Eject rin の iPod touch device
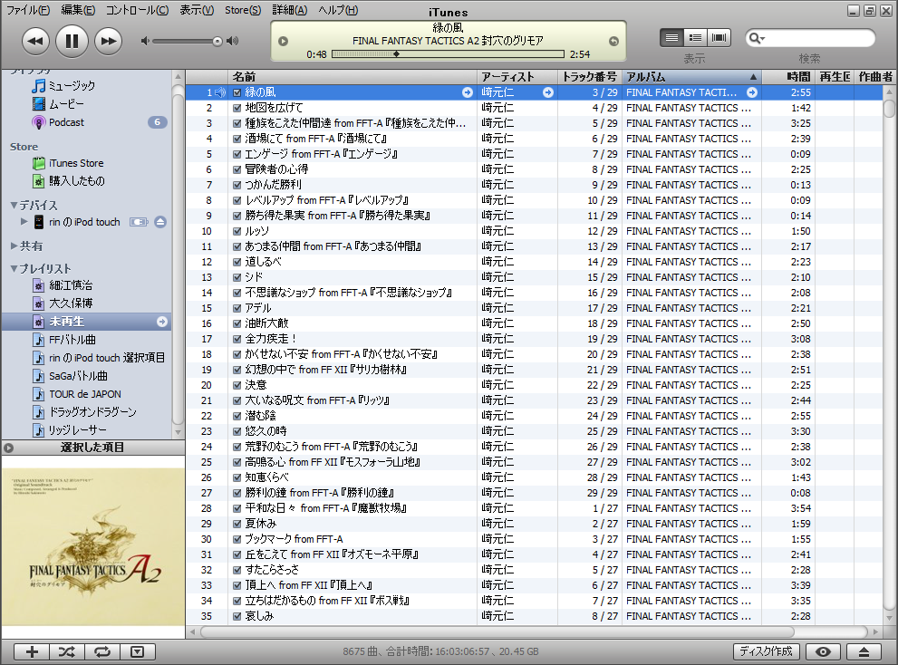The width and height of the screenshot is (898, 665). pos(160,222)
